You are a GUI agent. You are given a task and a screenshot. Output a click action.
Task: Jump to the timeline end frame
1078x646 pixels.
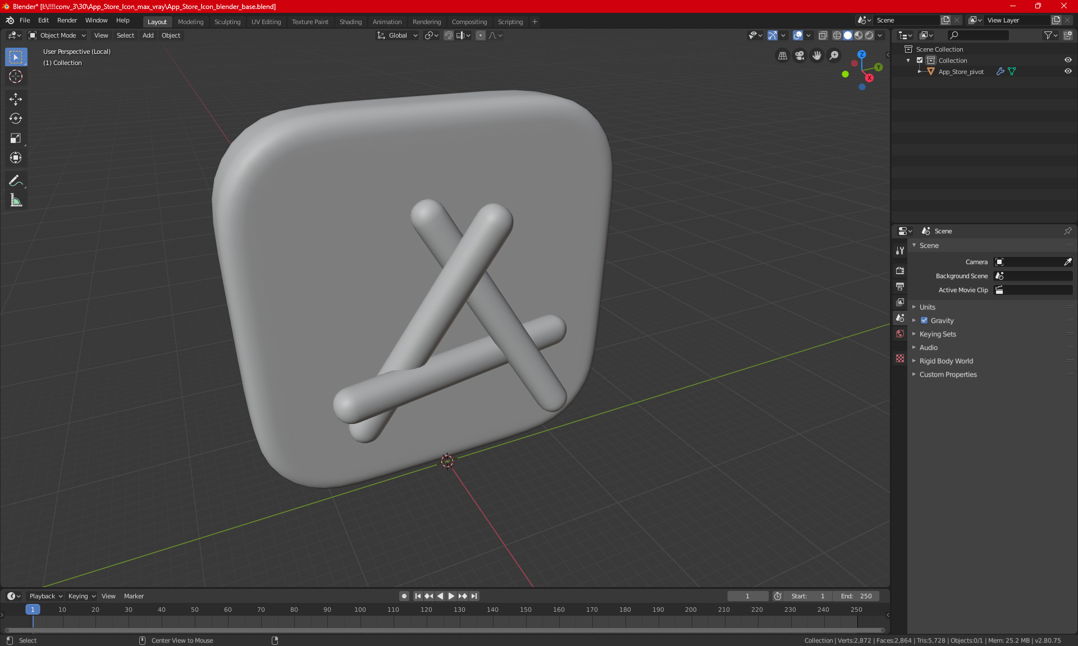point(474,596)
